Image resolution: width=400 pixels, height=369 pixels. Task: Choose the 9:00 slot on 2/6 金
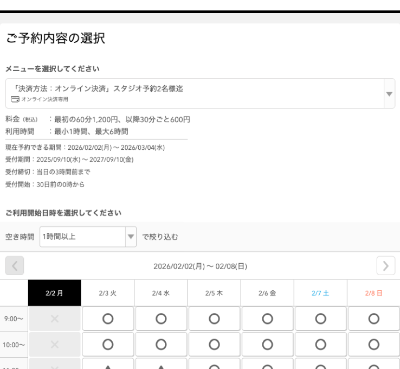268,319
